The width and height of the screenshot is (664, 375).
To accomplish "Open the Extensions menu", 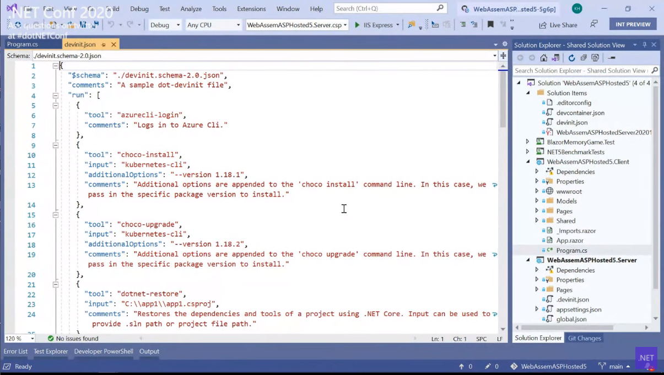I will point(251,9).
